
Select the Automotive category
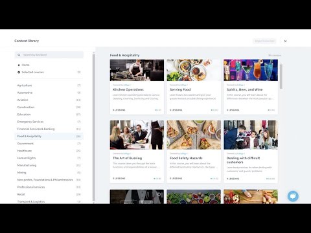pos(49,93)
